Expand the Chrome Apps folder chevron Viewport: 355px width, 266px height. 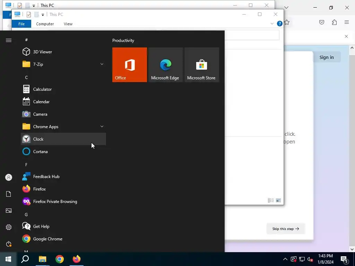102,126
